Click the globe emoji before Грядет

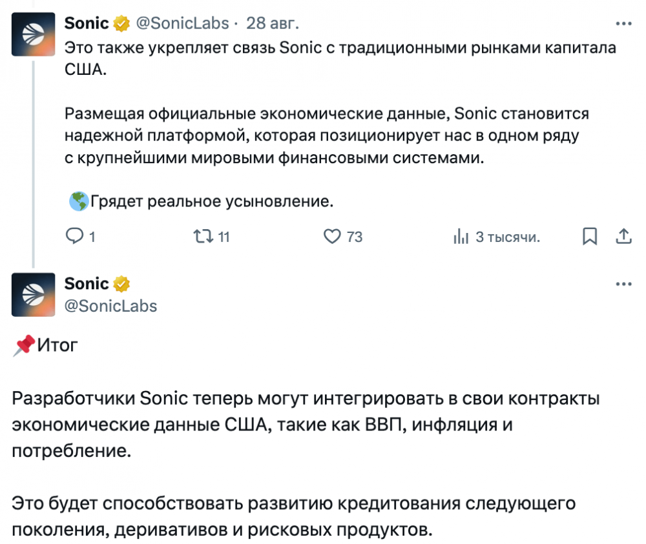[78, 201]
